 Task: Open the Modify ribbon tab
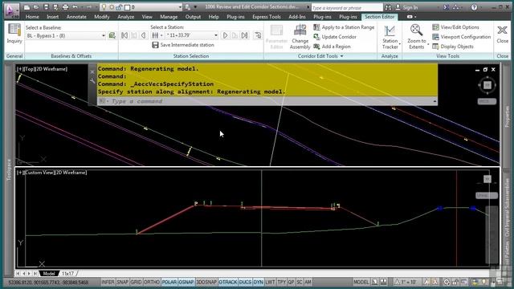(102, 17)
